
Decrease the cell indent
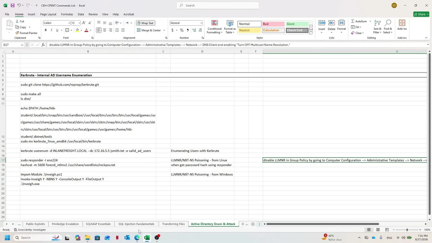click(117, 30)
